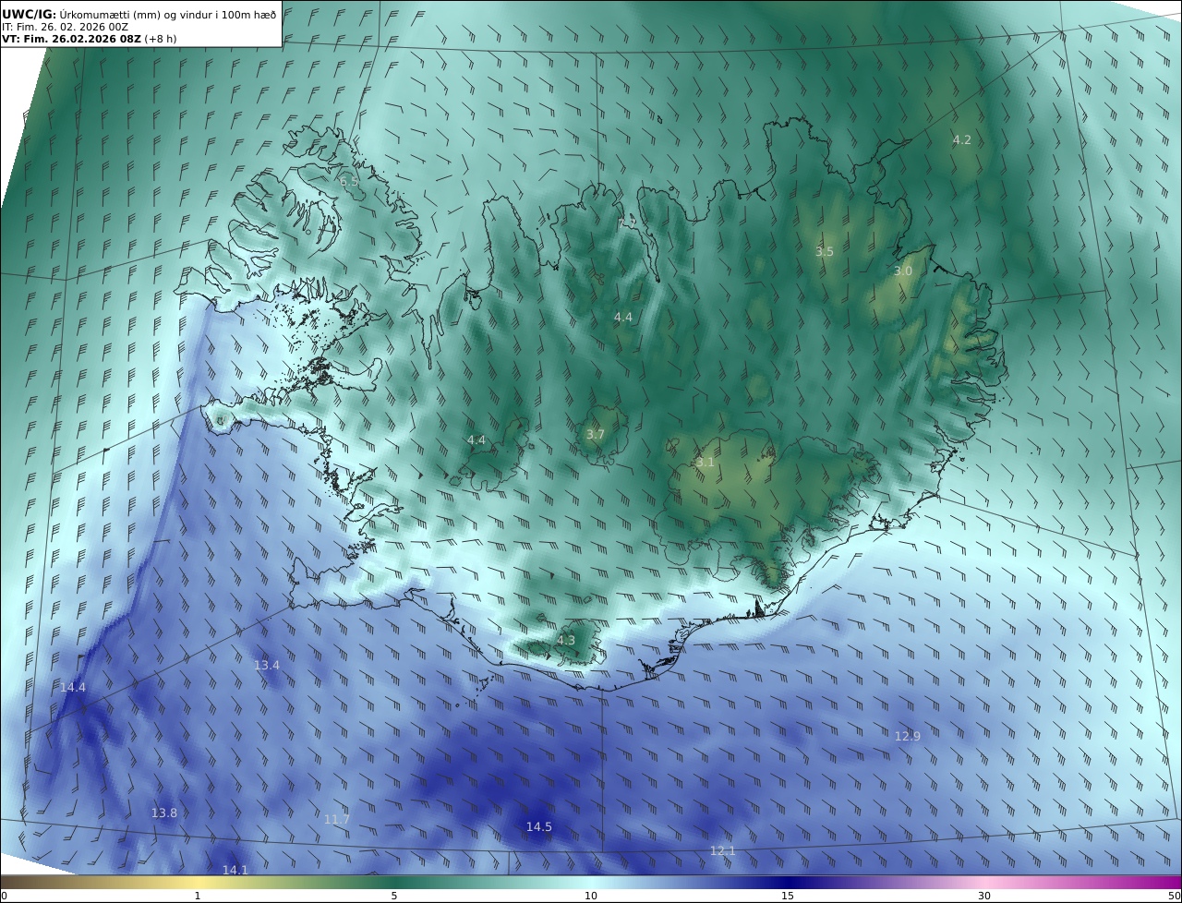Pick the 3.1 value label on the map
This screenshot has width=1182, height=903.
[x=706, y=462]
